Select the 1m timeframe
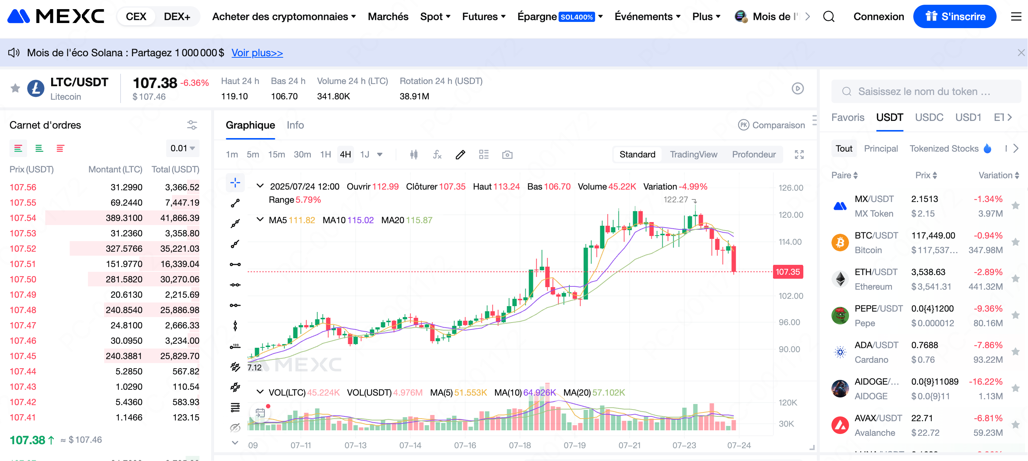 (232, 155)
